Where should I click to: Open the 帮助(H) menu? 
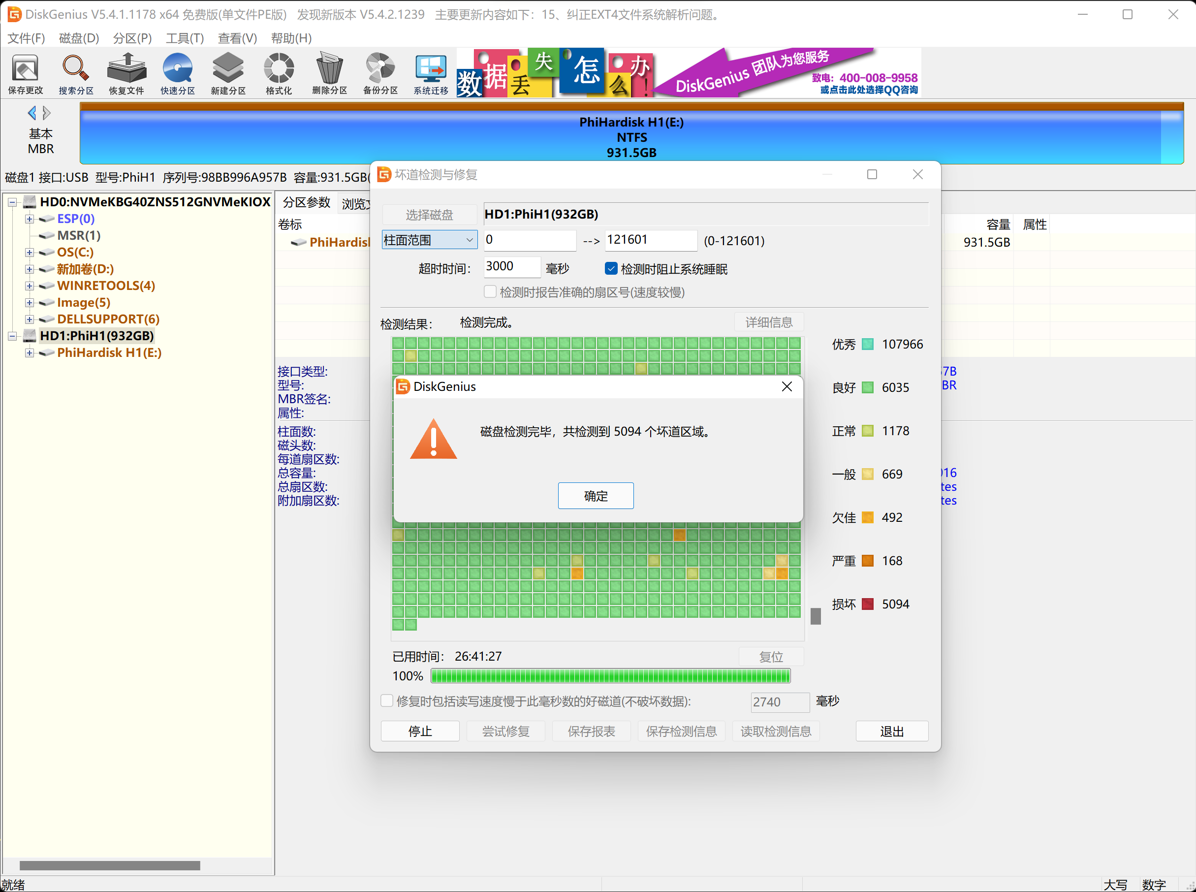pyautogui.click(x=291, y=38)
